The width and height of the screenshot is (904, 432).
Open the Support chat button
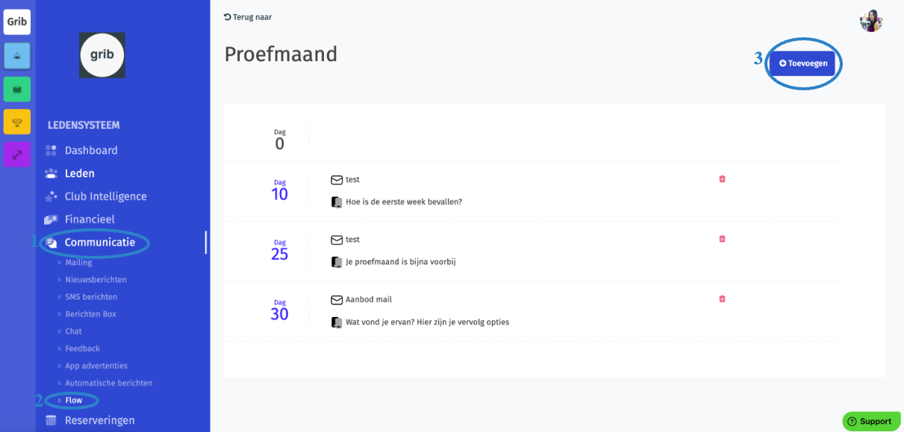[x=871, y=422]
